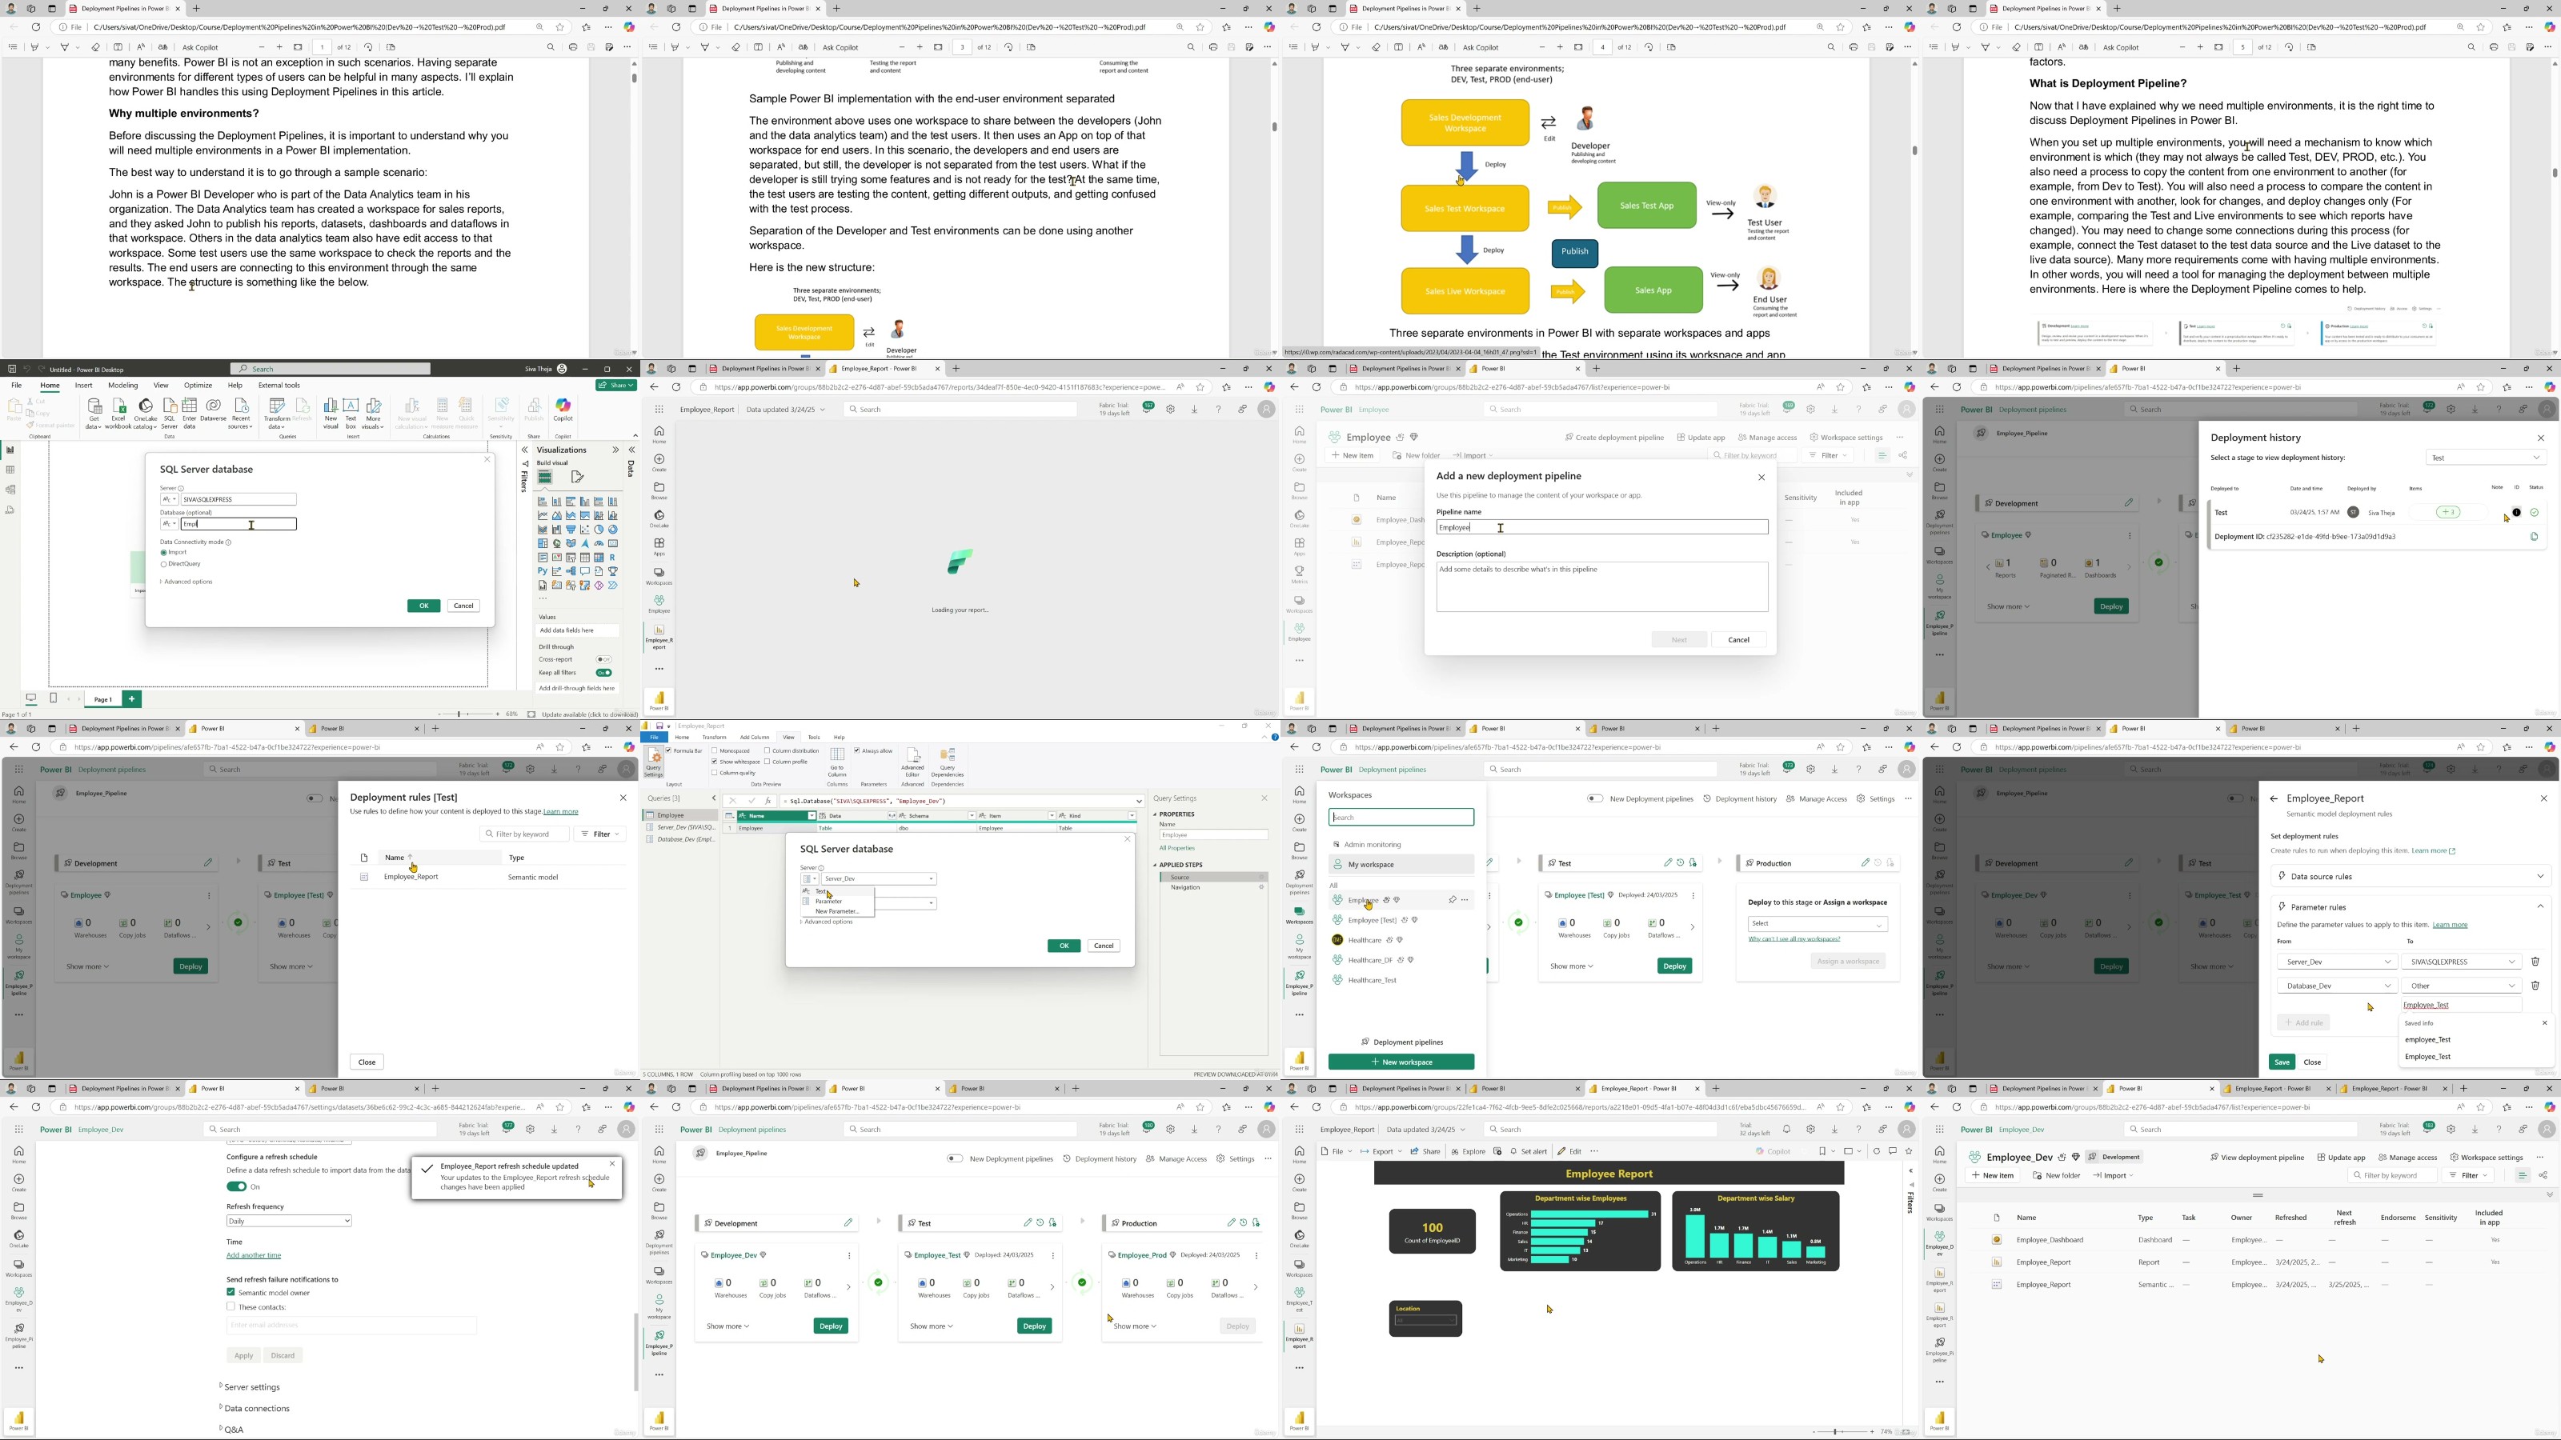The height and width of the screenshot is (1440, 2561).
Task: Open the Format visual pane icon
Action: coord(576,477)
